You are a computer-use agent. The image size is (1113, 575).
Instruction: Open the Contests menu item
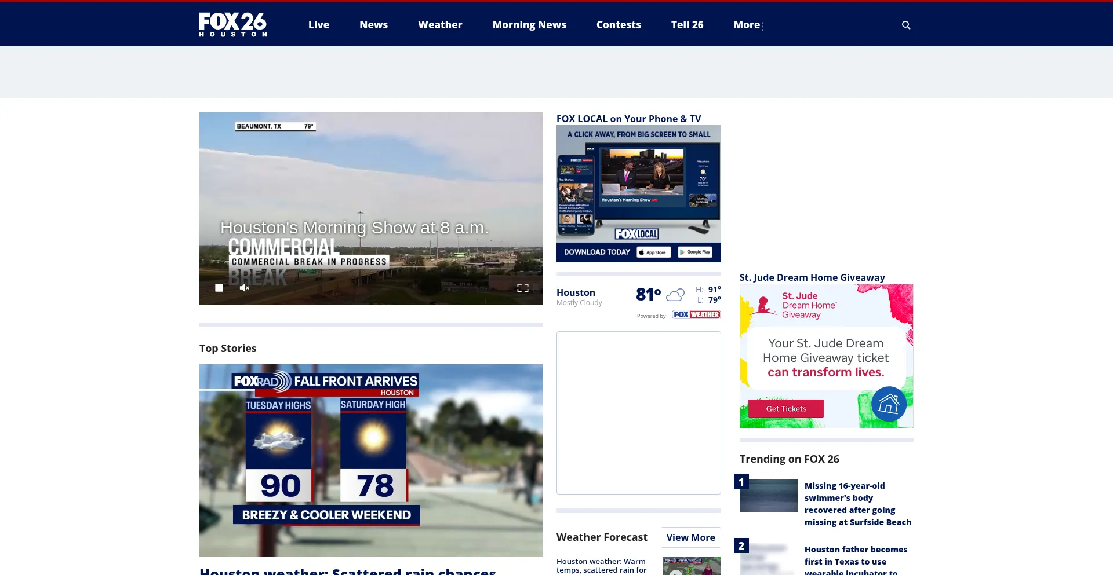pyautogui.click(x=619, y=25)
